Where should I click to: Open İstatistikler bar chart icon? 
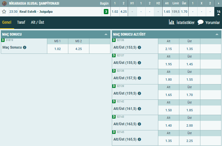pos(172,22)
